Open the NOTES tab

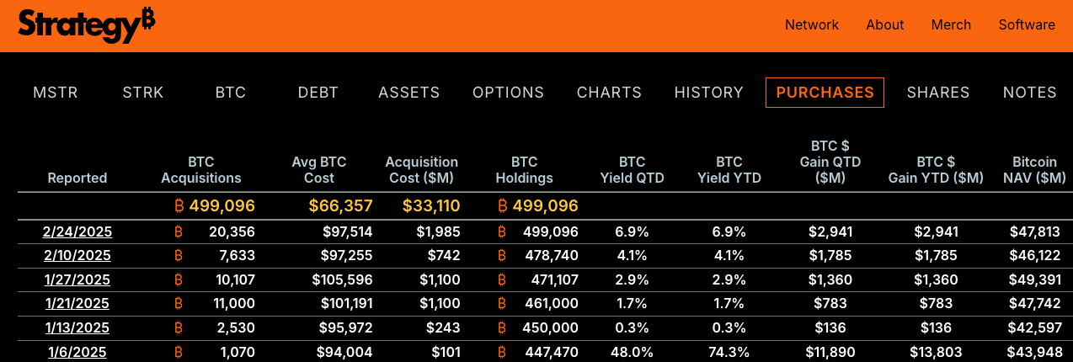1029,93
